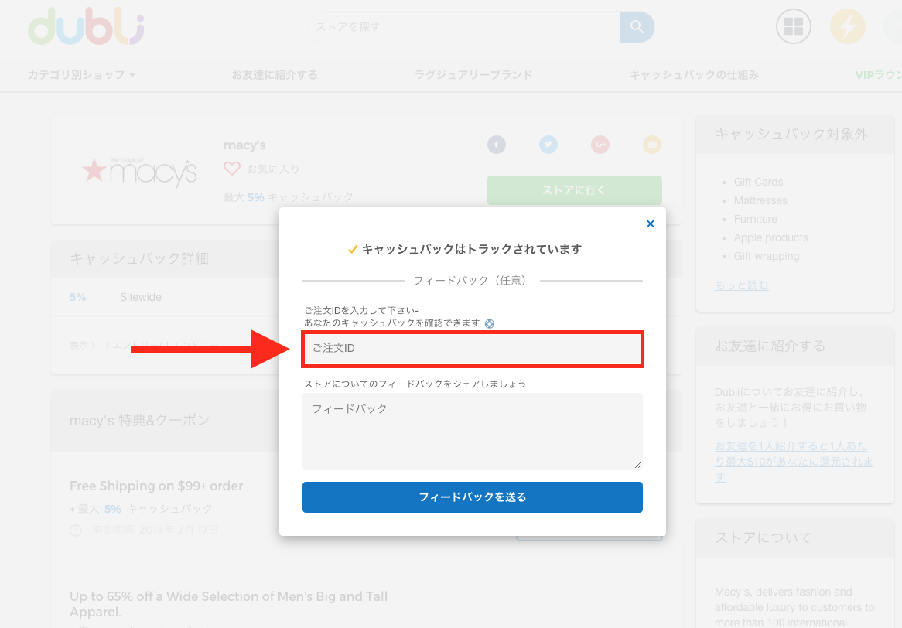902x628 pixels.
Task: Open キャッシュバックの仕組み nav item
Action: [694, 75]
